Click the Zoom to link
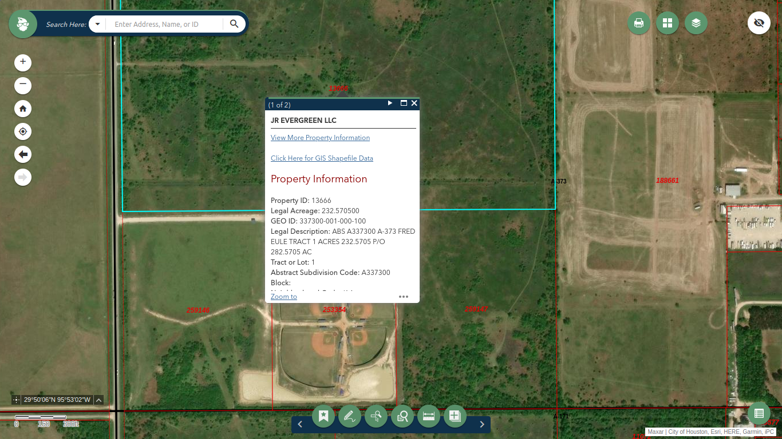Image resolution: width=782 pixels, height=439 pixels. (284, 297)
